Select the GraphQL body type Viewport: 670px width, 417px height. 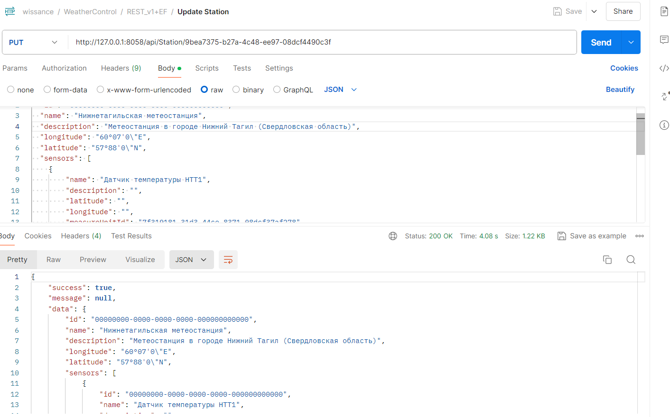(x=277, y=90)
